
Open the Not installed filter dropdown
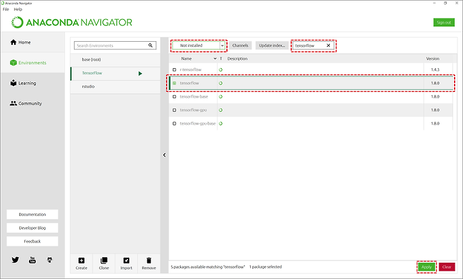pos(199,46)
